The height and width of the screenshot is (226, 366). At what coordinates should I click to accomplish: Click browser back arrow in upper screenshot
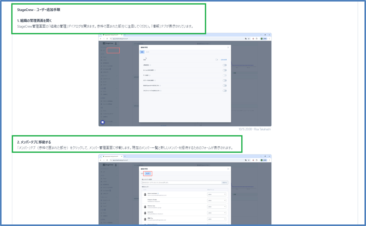point(101,39)
